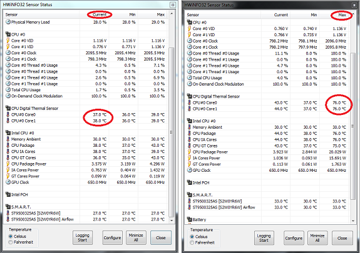Click Sensor column header in right window

223,15
